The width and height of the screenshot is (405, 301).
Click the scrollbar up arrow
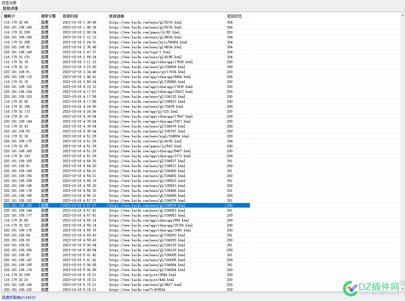coord(403,15)
